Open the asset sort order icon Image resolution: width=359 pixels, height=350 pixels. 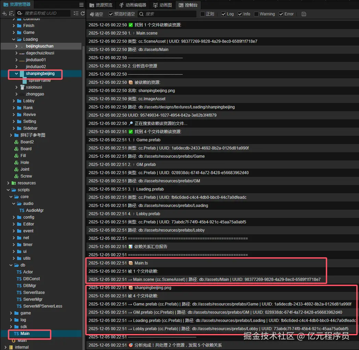11,13
